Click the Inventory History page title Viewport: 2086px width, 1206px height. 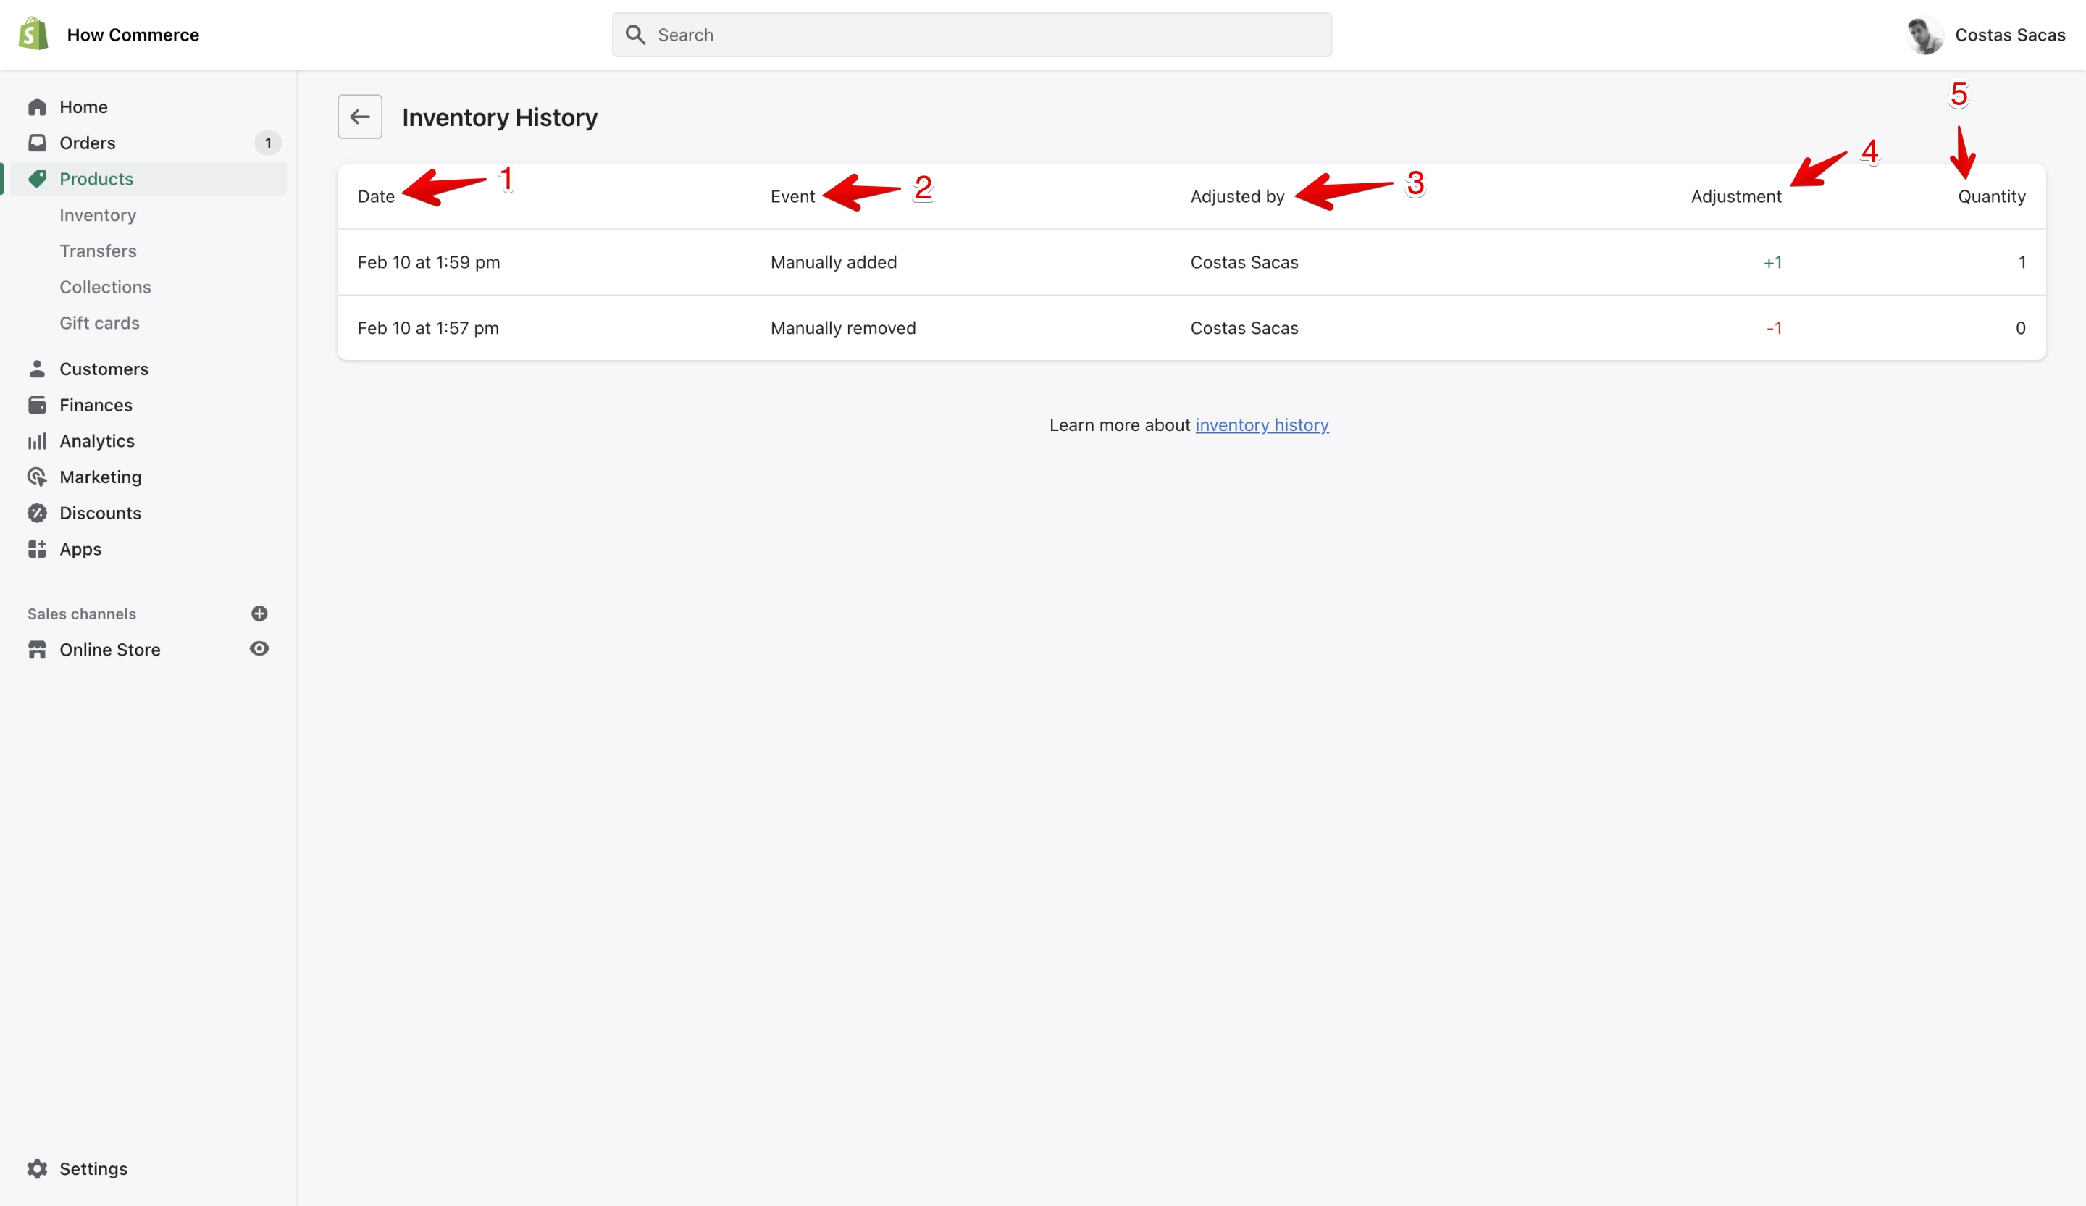click(x=499, y=117)
